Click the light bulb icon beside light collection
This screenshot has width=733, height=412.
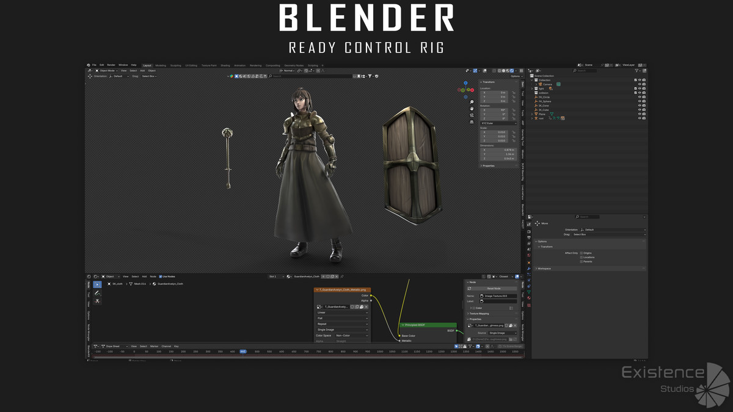click(x=551, y=89)
